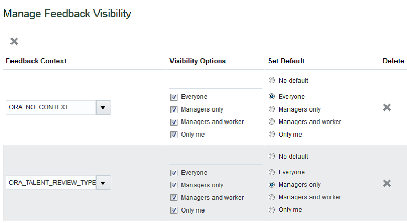Select No default for ORA_TALENT_REVIEW_TYPE
The width and height of the screenshot is (407, 223).
coord(271,157)
